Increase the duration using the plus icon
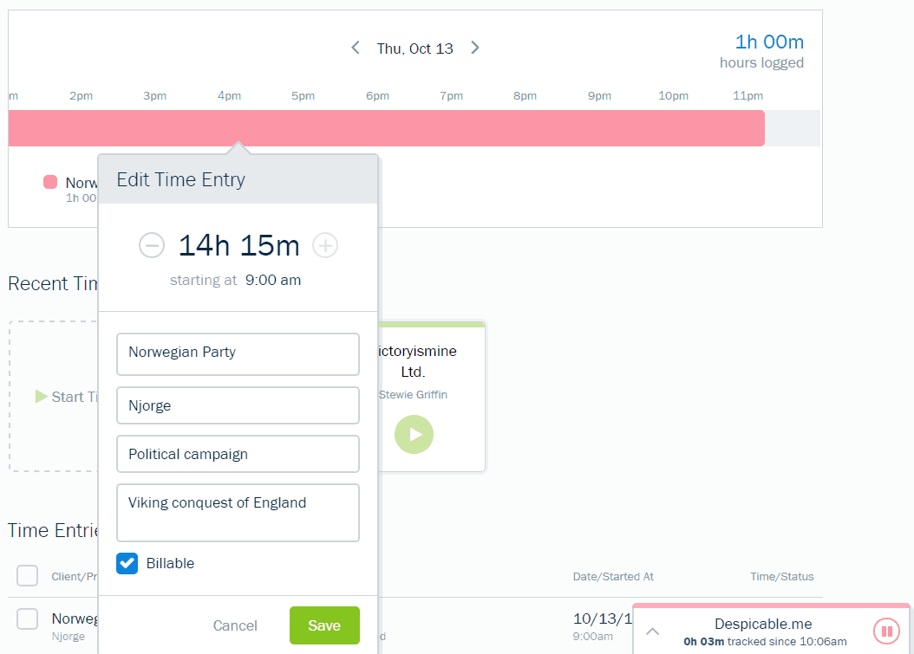 (325, 245)
